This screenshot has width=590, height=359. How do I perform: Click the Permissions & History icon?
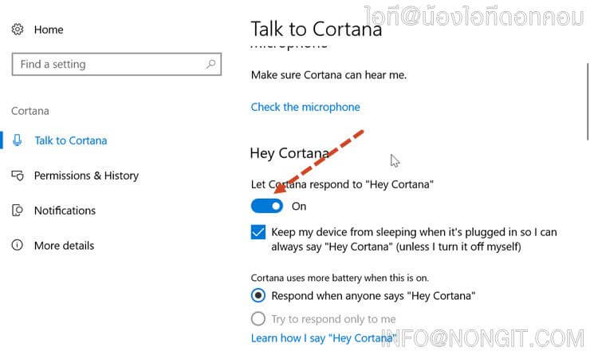(x=18, y=176)
